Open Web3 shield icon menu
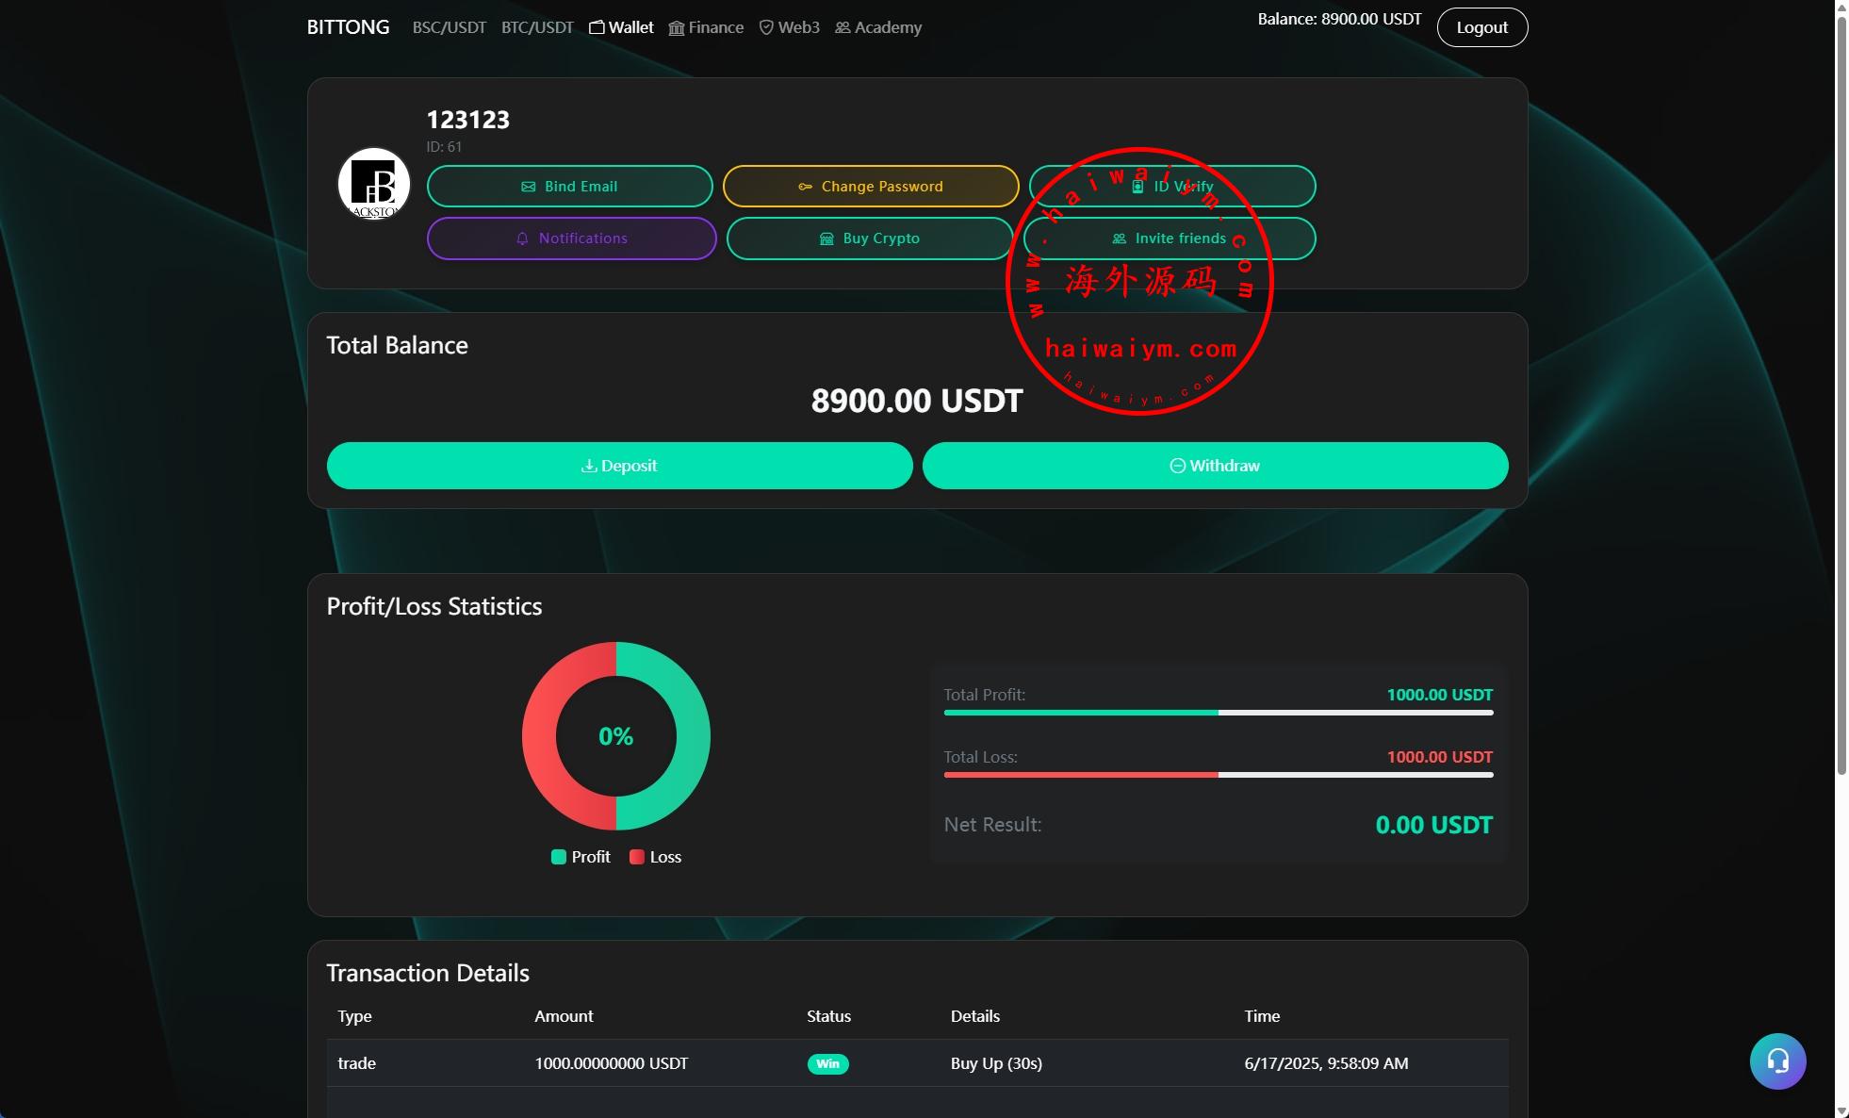 tap(789, 27)
